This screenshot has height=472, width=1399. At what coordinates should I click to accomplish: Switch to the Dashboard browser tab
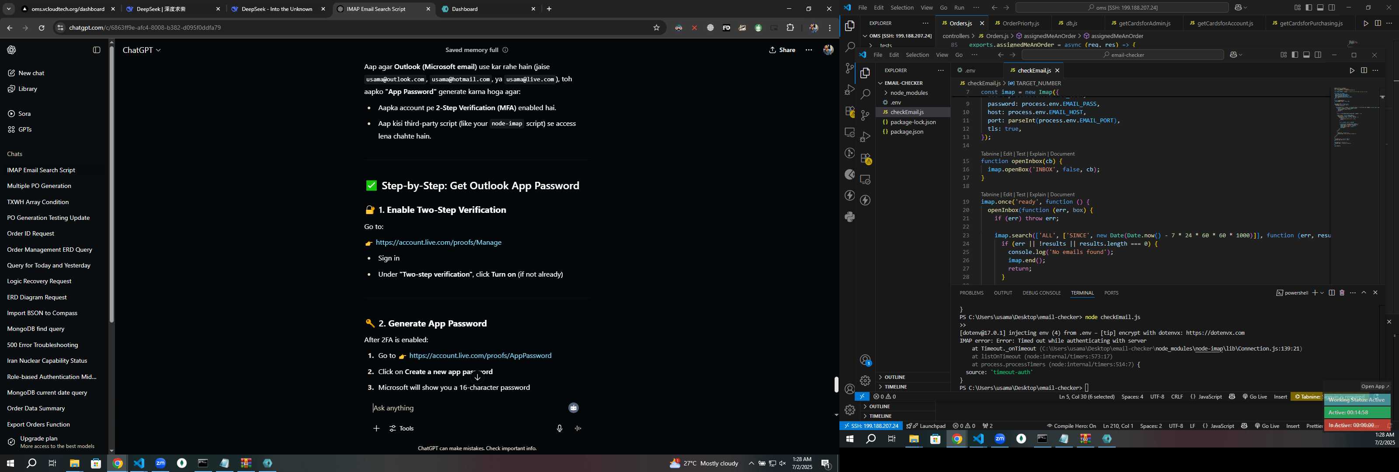[x=489, y=9]
